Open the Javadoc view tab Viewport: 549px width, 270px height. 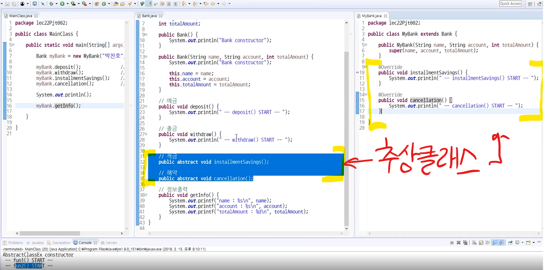[x=35, y=243]
